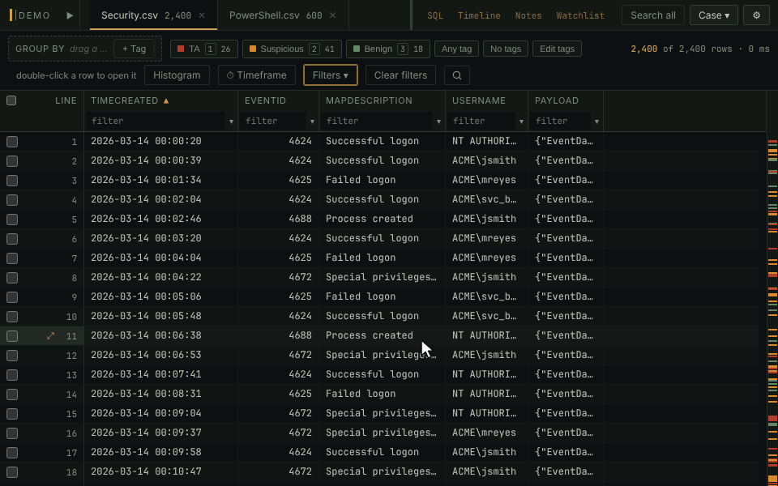Open the EVENTID filter dropdown arrow
Viewport: 778px width, 486px height.
pos(312,122)
